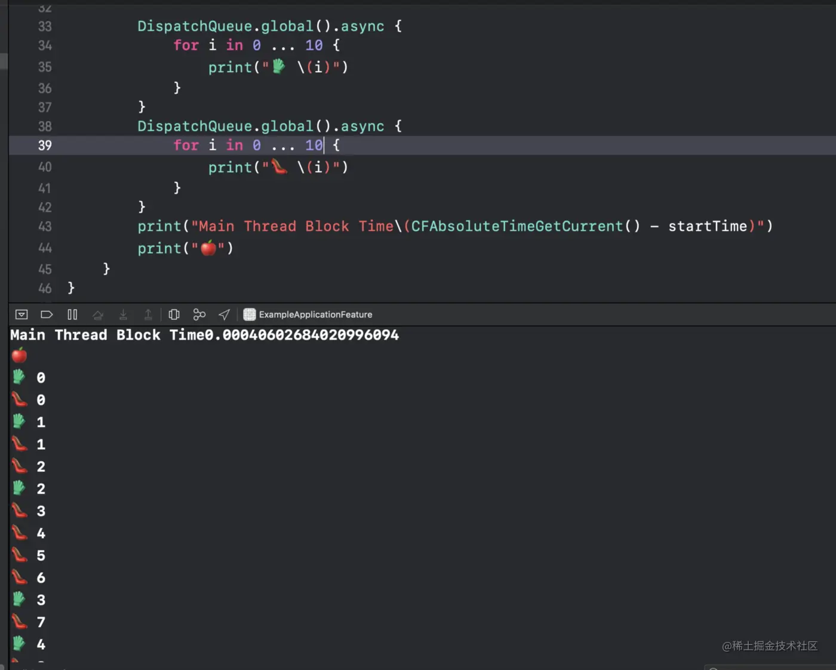Viewport: 836px width, 670px height.
Task: Toggle breakpoints activation icon
Action: (47, 314)
